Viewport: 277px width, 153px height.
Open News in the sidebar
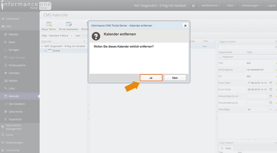point(12,42)
